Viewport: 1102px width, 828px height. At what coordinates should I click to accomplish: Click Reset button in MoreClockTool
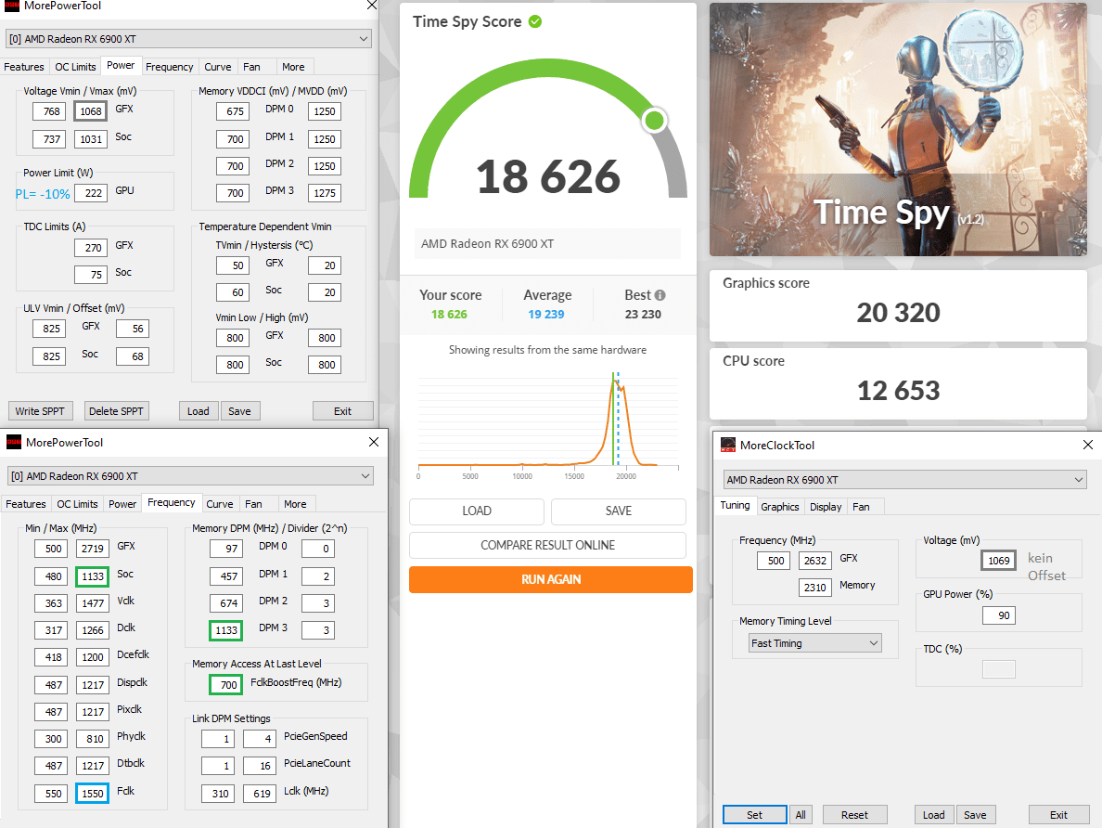854,815
